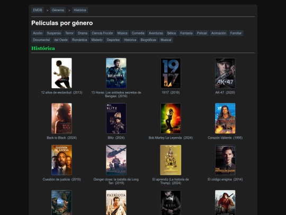Open the El código enigma poster
Screen dimensions: 286x215
tap(225, 160)
